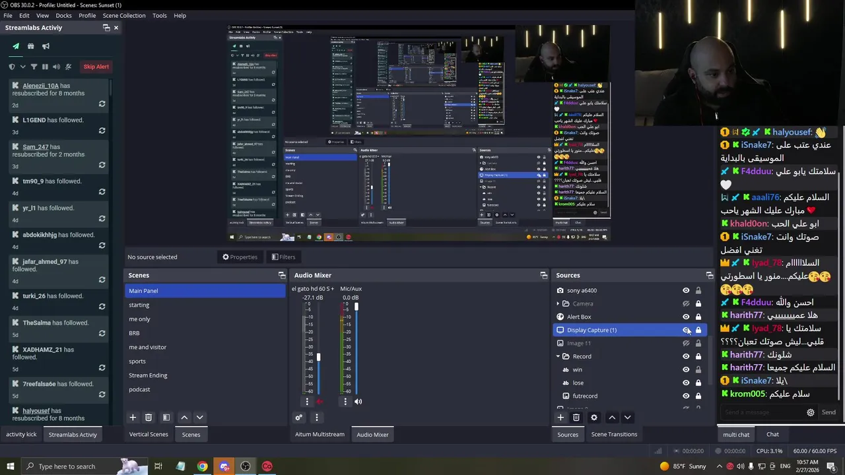Replay the L1GEND follow alert
This screenshot has height=475, width=845.
pos(102,131)
